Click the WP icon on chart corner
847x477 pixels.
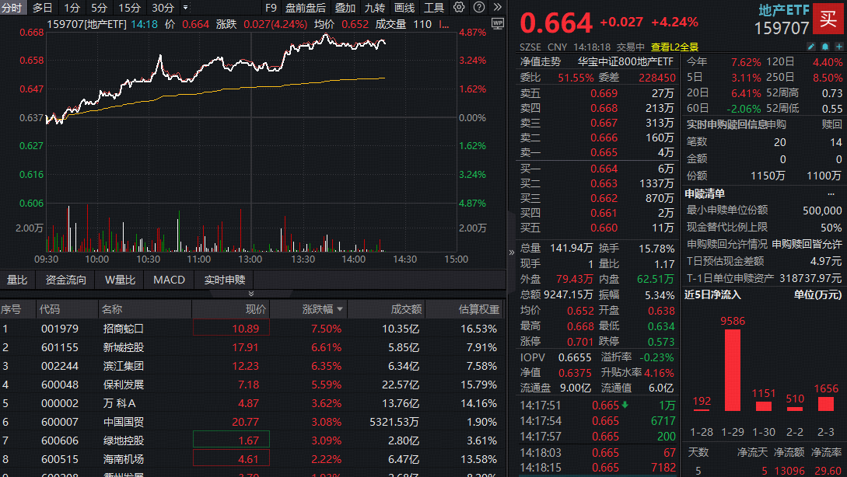pyautogui.click(x=498, y=24)
